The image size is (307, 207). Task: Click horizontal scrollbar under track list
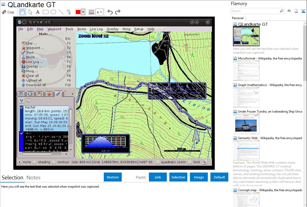(37, 154)
